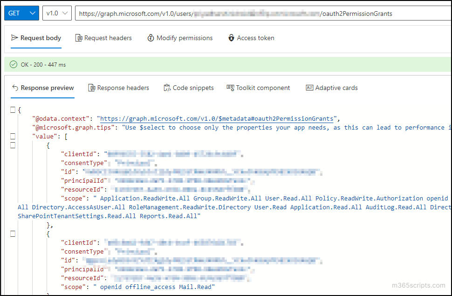Screen dimensions: 452x296
Task: Select the checkbox next to the second object
Action: (13, 234)
